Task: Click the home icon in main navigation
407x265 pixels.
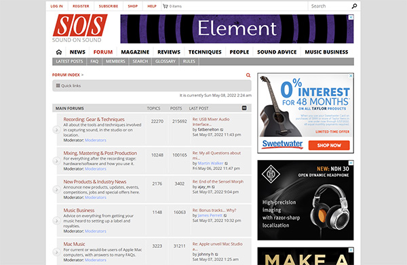Action: coord(59,52)
